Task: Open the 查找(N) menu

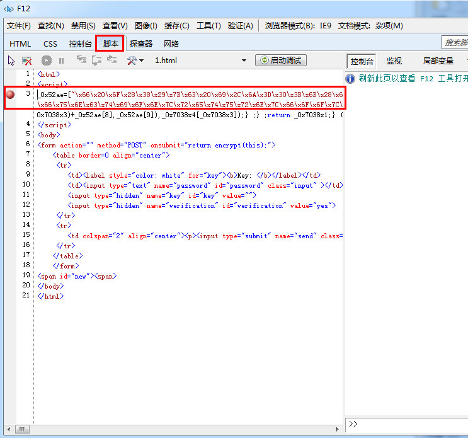Action: [51, 26]
